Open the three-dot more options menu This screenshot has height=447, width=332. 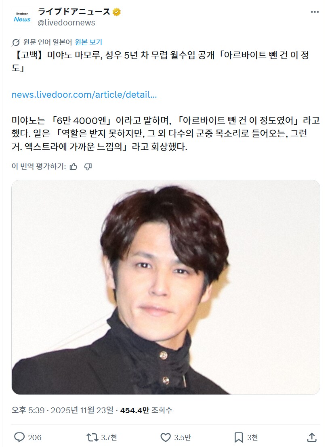315,12
